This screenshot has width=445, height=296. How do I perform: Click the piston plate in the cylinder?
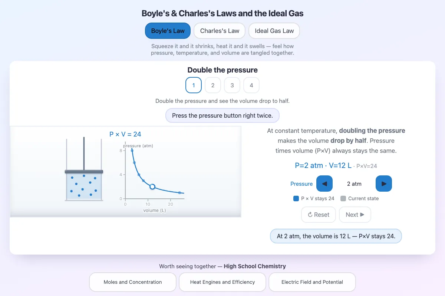coord(84,172)
